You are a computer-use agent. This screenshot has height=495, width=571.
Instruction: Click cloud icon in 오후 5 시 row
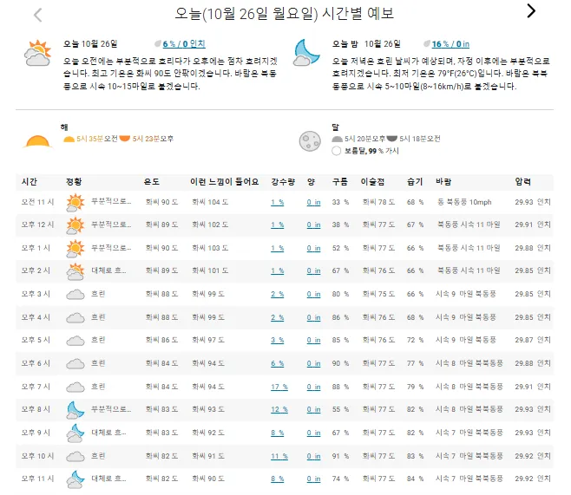[75, 341]
